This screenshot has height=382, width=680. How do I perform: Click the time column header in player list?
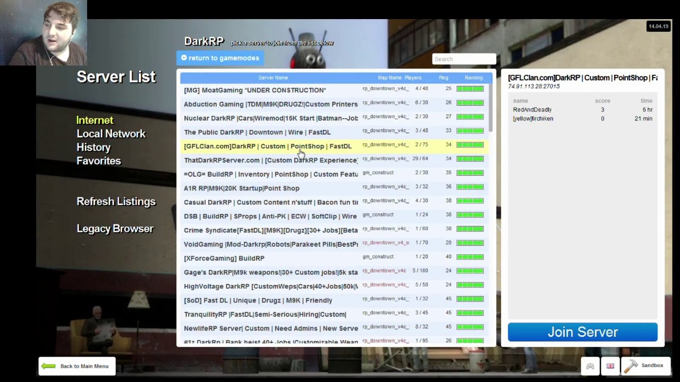[647, 101]
